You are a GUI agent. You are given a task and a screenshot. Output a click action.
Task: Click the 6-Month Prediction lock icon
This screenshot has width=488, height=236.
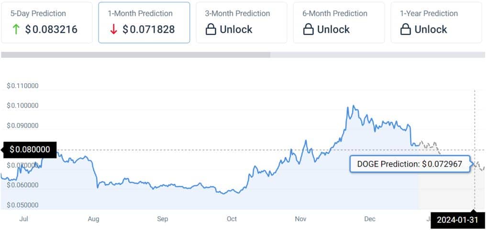(308, 30)
